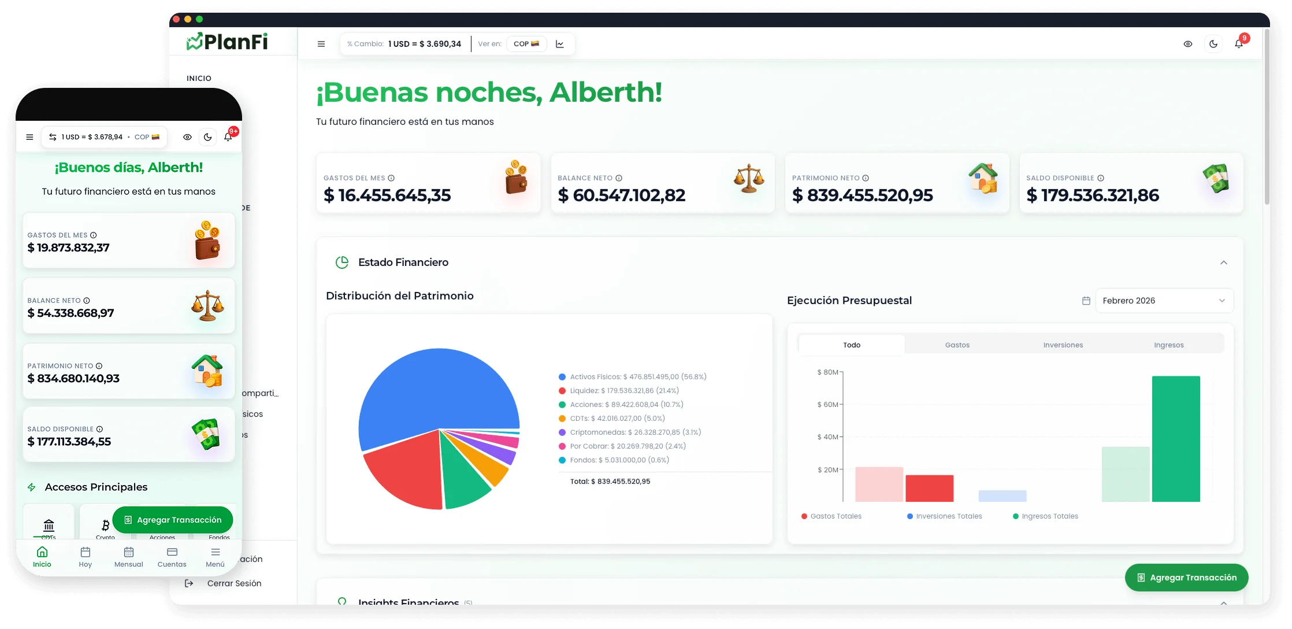Click the tall green Ingresos bar in chart
This screenshot has height=629, width=1292.
pos(1175,439)
